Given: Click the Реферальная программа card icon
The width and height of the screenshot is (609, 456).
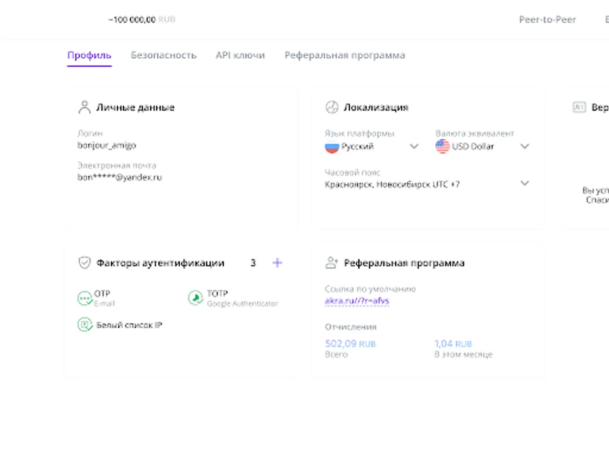Looking at the screenshot, I should (331, 263).
